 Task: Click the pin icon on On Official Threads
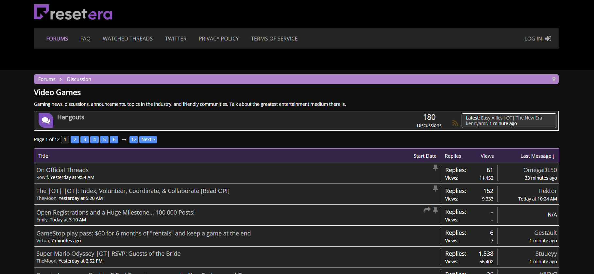point(435,168)
